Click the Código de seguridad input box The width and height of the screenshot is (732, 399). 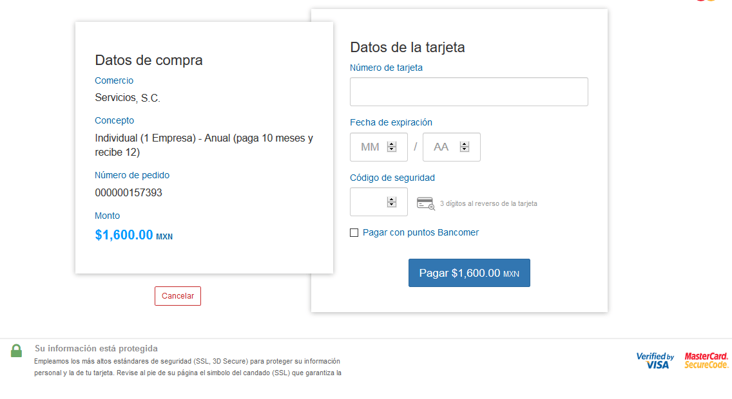379,202
